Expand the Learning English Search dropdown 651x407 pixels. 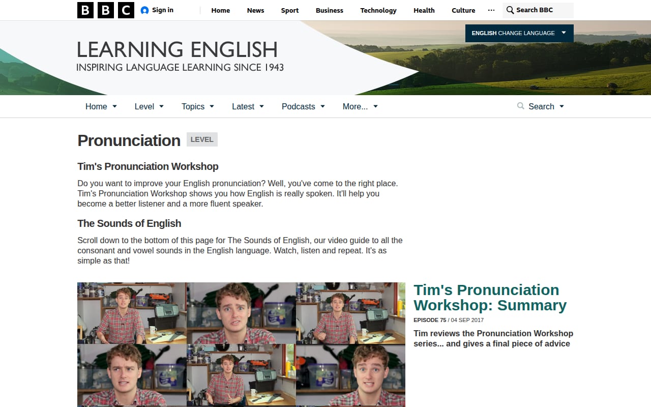[x=541, y=106]
